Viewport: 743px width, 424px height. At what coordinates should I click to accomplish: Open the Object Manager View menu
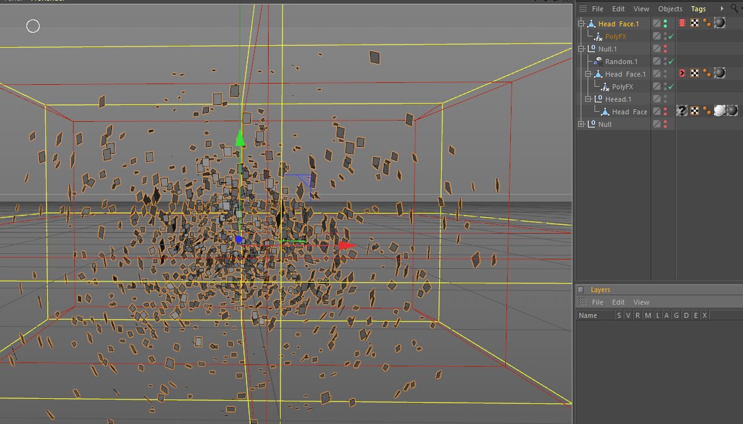(641, 9)
